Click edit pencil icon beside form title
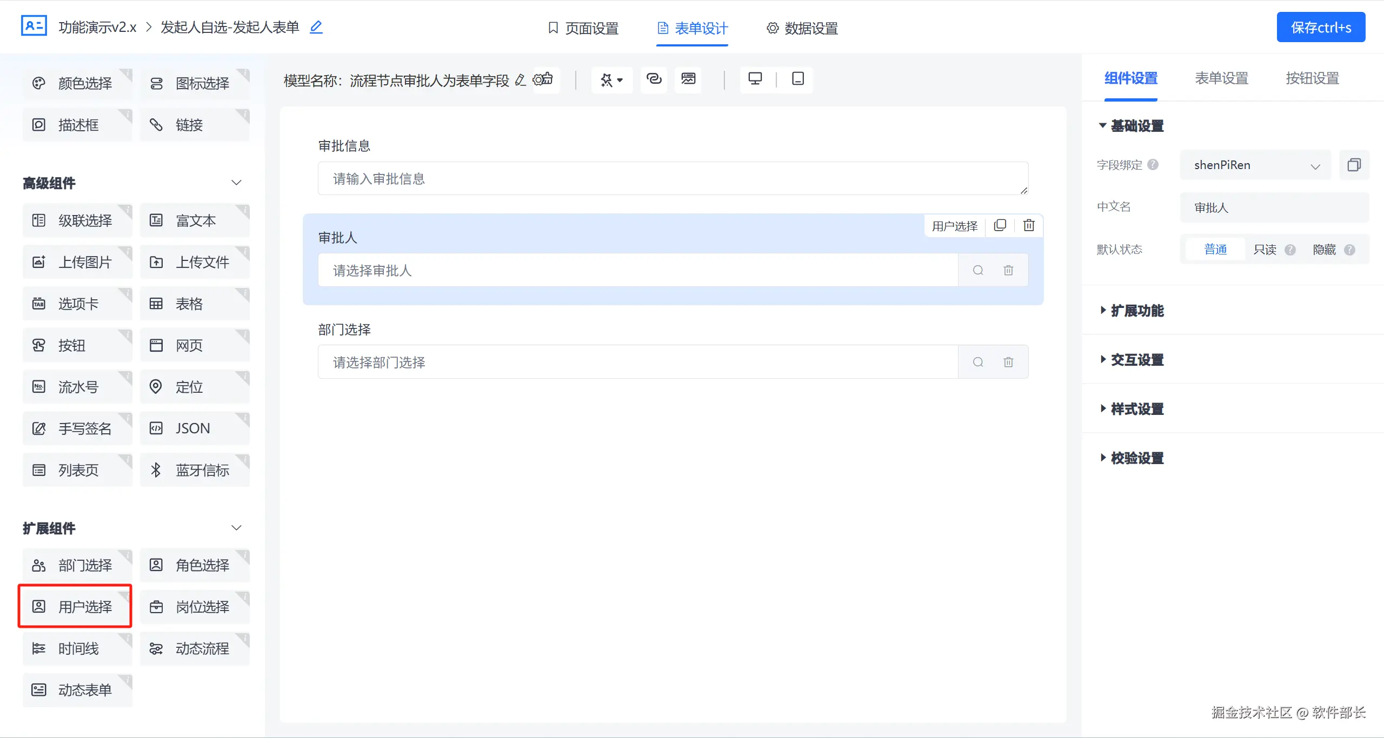 [316, 27]
